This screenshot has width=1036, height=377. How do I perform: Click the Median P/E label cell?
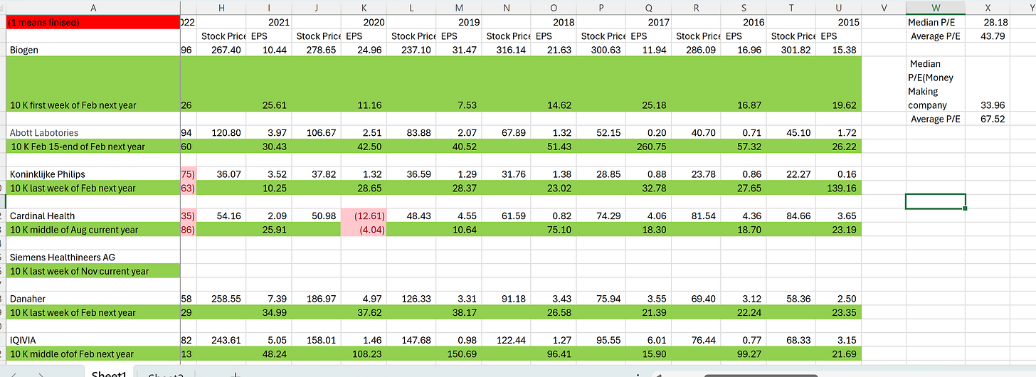[x=935, y=22]
